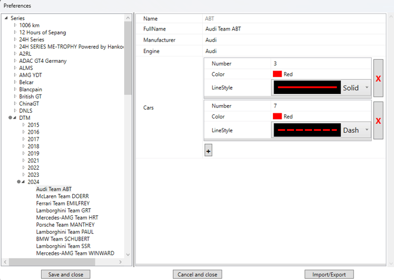Screen dimensions: 394x280
Task: Click the Name field showing ABT
Action: 294,19
